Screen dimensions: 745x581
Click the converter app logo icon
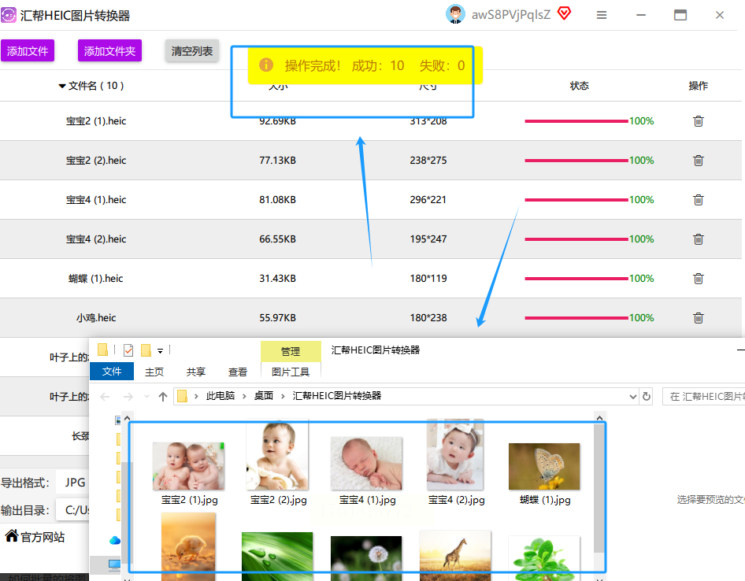pos(9,15)
